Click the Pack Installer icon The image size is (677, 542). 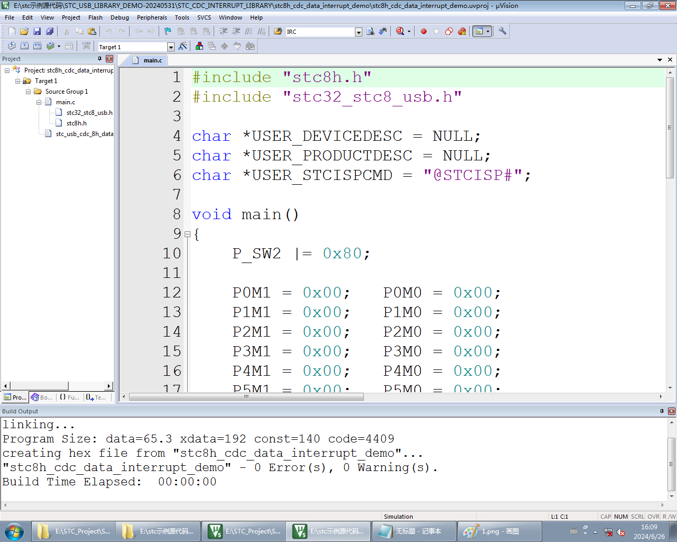click(250, 47)
